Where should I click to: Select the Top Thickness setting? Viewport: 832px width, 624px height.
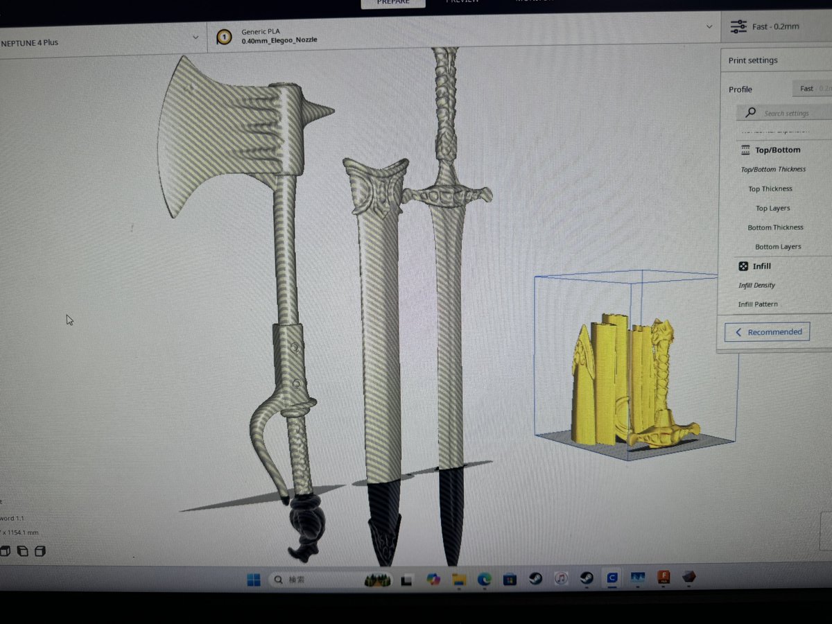tap(770, 189)
